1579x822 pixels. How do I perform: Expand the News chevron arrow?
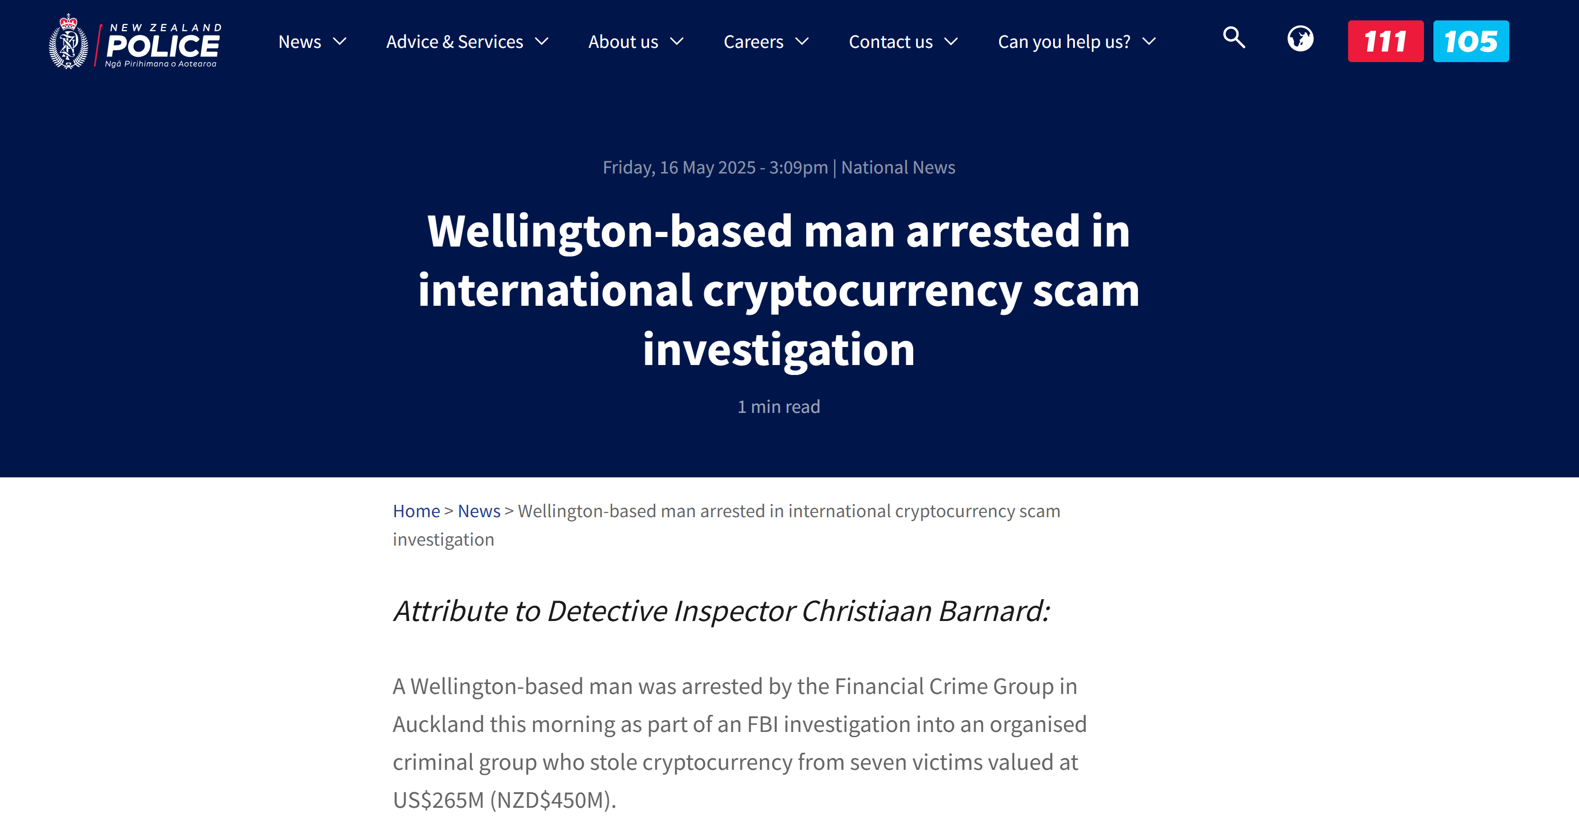point(340,42)
